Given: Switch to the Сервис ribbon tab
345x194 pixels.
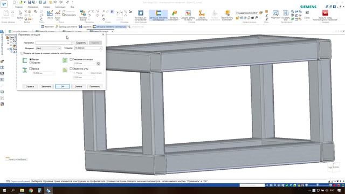Looking at the screenshot, I should [x=46, y=7].
